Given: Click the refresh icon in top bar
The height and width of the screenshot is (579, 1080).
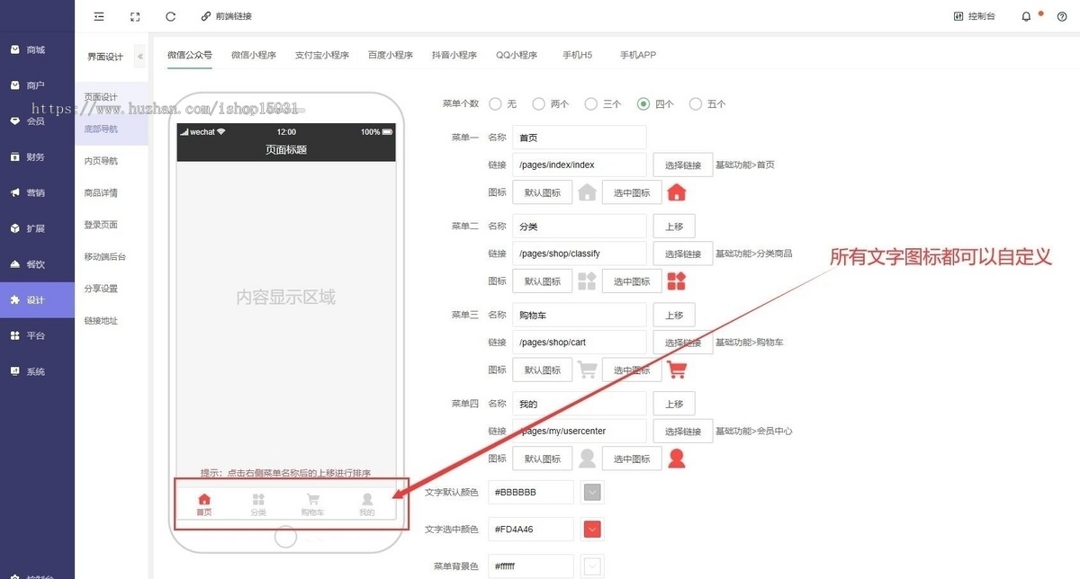Looking at the screenshot, I should click(x=171, y=16).
